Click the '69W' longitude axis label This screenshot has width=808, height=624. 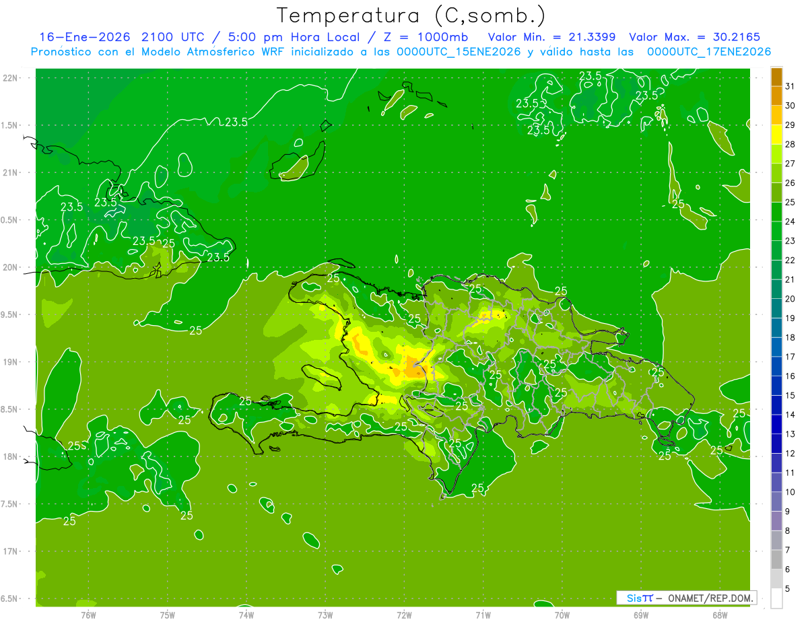(x=641, y=615)
